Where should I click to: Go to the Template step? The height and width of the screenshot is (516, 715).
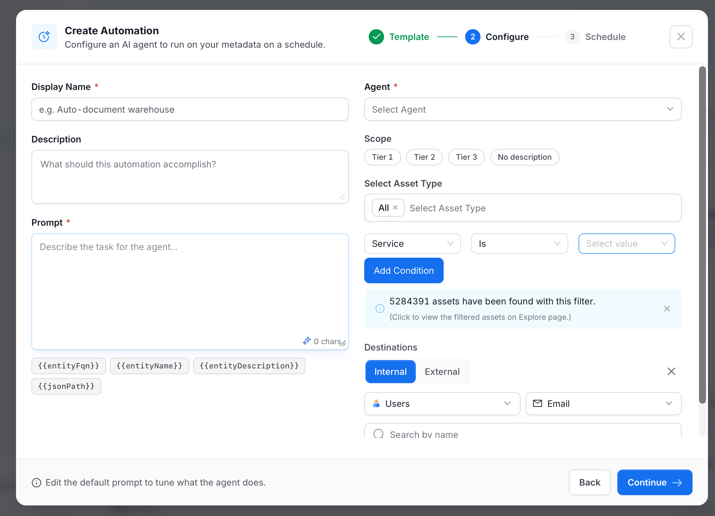click(x=399, y=37)
